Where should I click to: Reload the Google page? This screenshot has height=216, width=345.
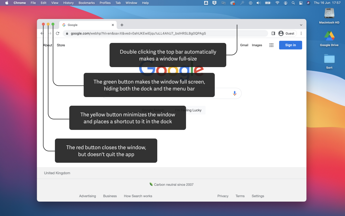[x=57, y=33]
